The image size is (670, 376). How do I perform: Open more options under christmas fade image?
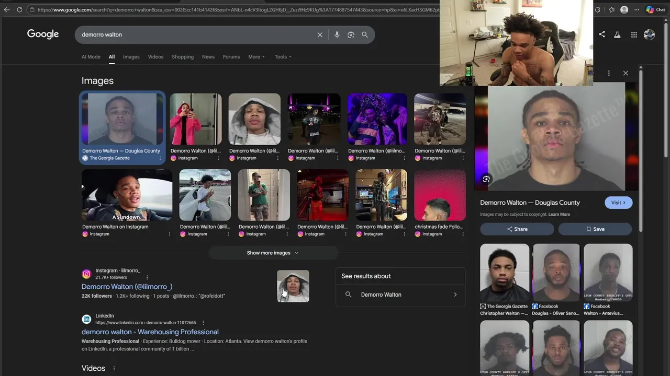pos(463,234)
